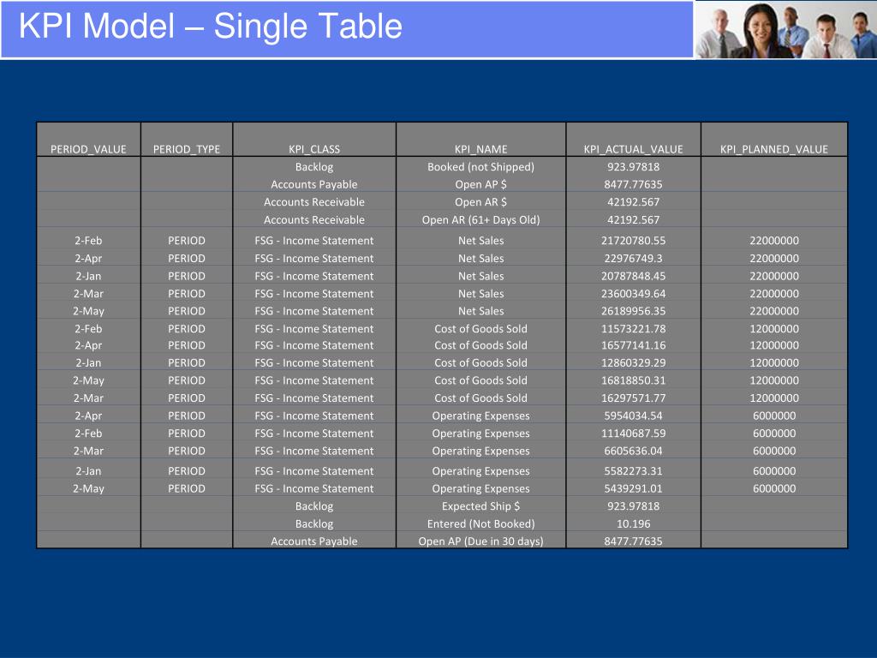Click 2-Jan period in the 12860329.29 row
Viewport: 877px width, 658px height.
coord(88,362)
